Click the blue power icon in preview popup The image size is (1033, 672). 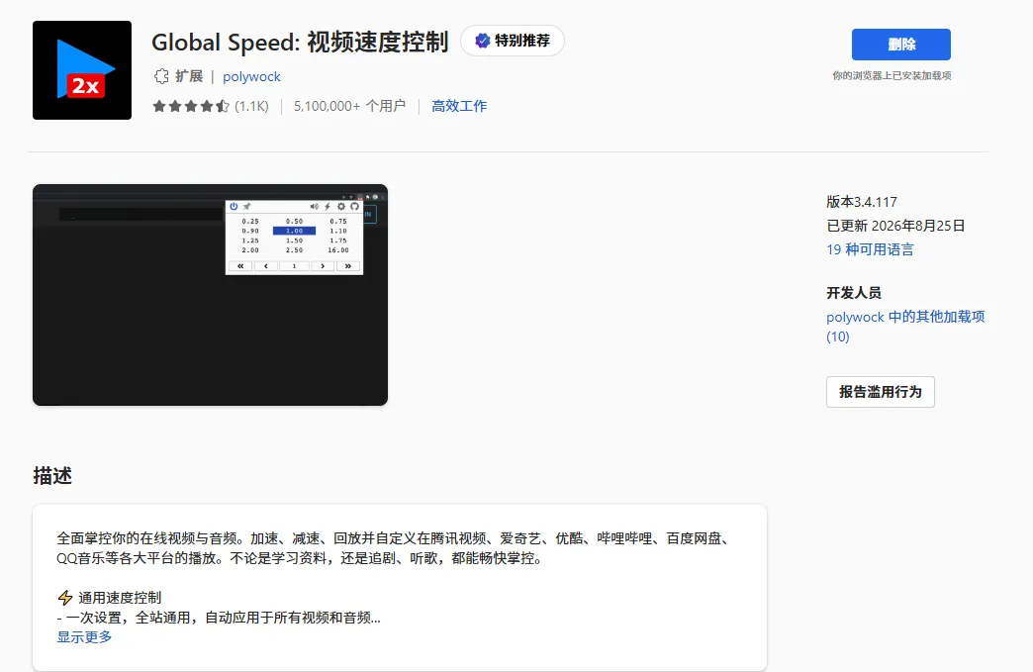tap(234, 206)
